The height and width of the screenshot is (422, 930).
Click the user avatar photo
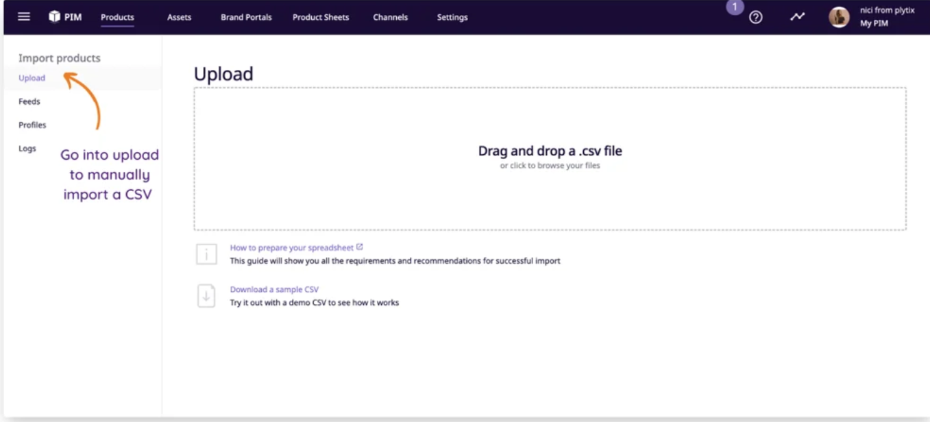(839, 17)
